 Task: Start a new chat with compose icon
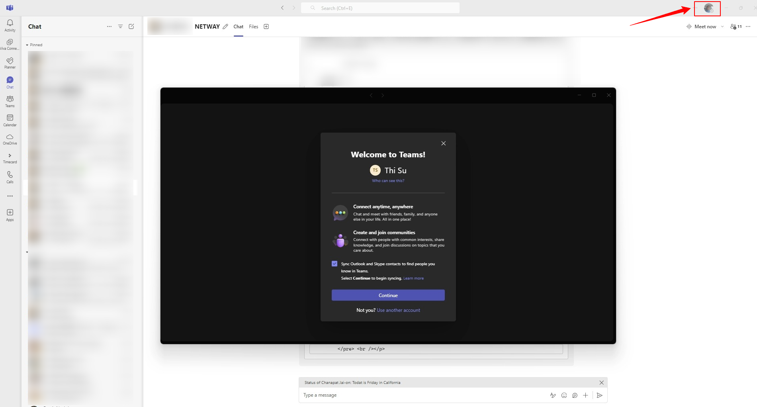[131, 26]
